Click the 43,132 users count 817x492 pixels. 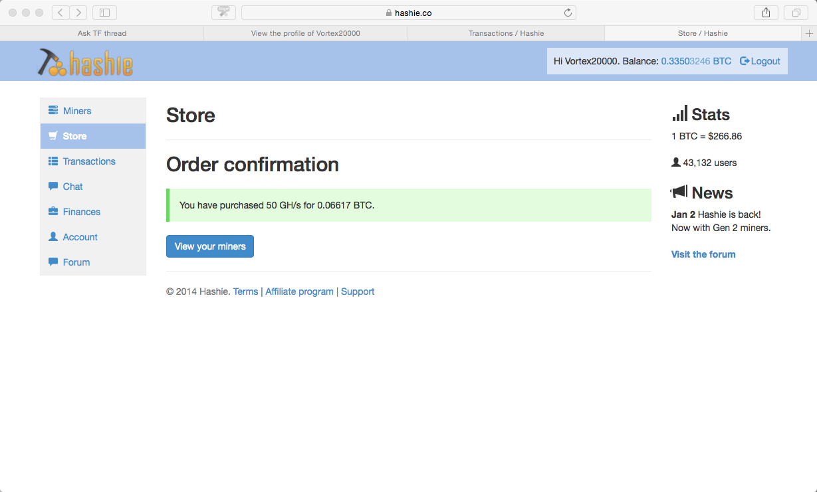pyautogui.click(x=710, y=163)
